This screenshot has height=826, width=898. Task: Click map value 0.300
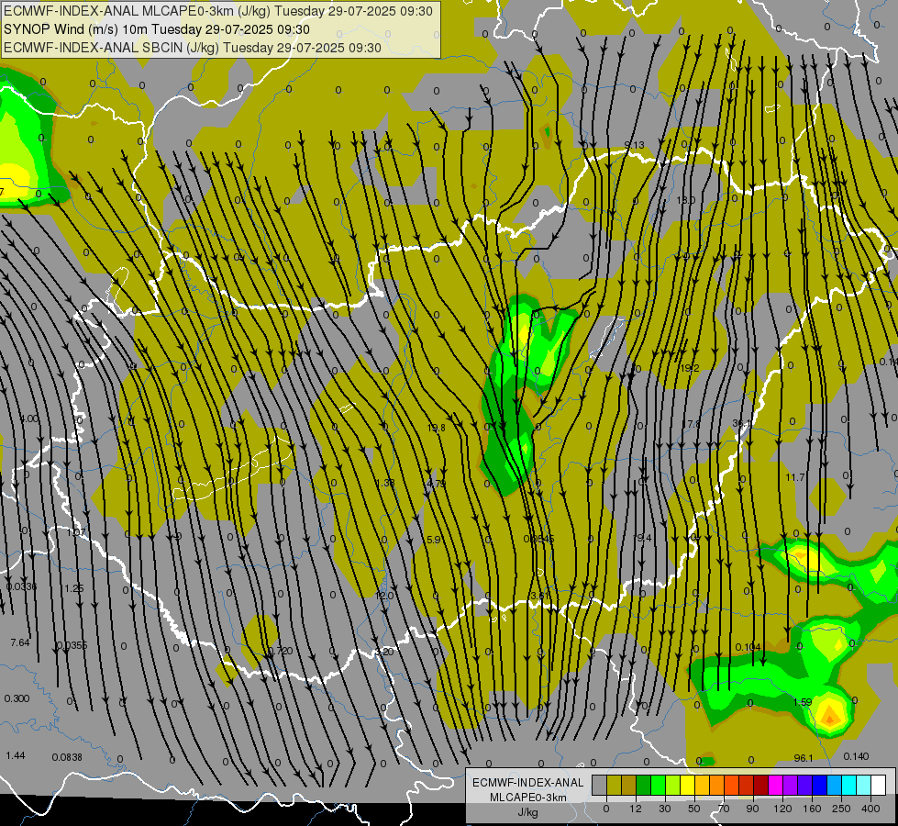coord(17,698)
